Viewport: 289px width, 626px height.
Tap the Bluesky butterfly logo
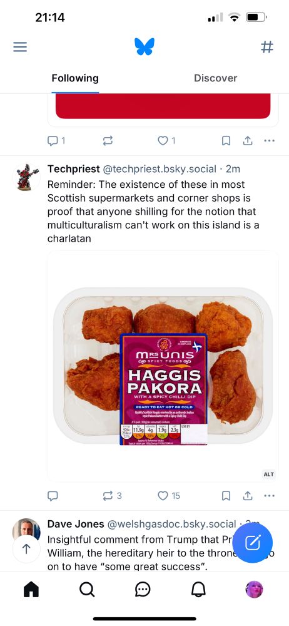pos(144,47)
